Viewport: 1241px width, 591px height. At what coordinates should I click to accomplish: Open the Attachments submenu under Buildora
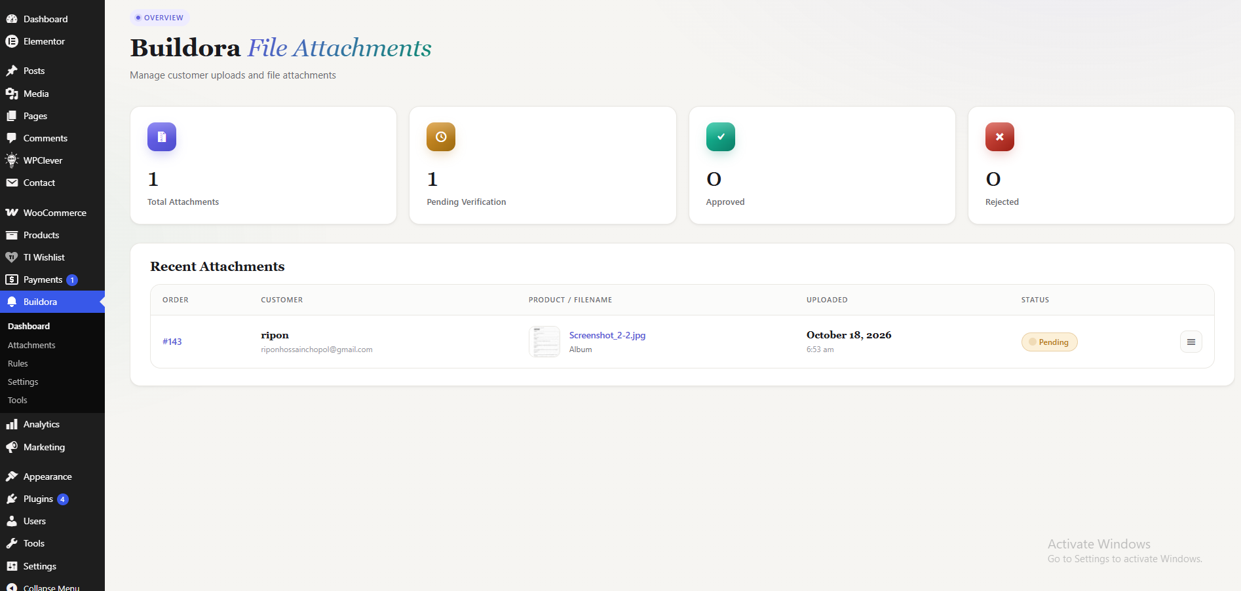pyautogui.click(x=31, y=345)
